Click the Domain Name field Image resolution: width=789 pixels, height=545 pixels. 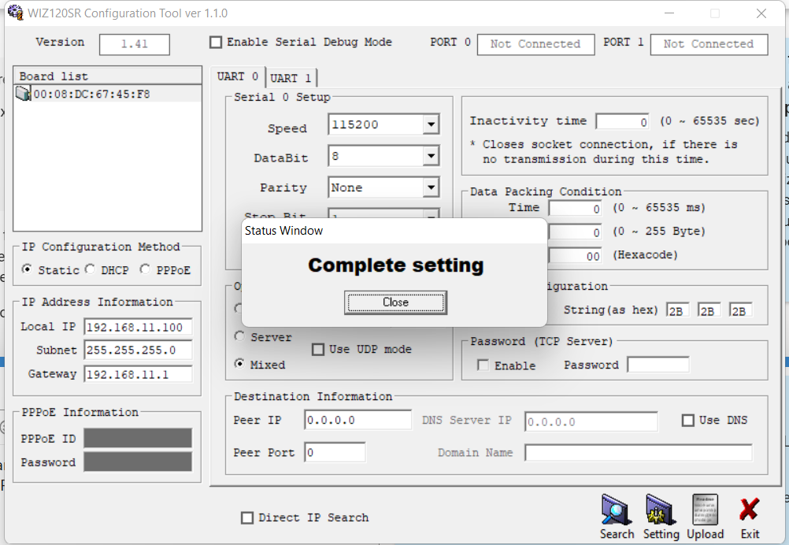point(638,452)
